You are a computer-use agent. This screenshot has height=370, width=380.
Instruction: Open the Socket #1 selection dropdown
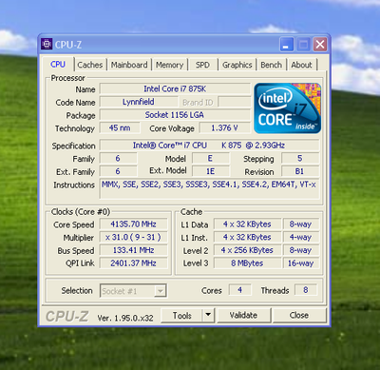pyautogui.click(x=133, y=291)
